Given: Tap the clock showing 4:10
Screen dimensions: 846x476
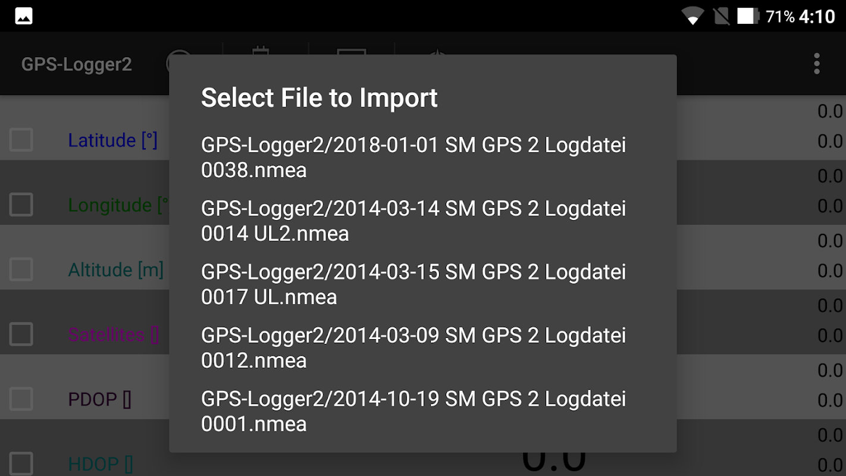Looking at the screenshot, I should (817, 17).
